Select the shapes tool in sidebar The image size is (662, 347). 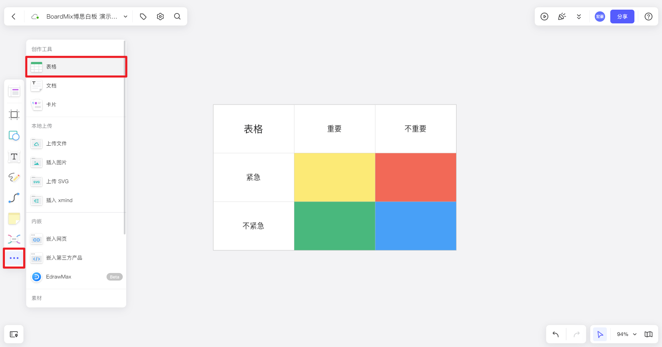coord(14,136)
